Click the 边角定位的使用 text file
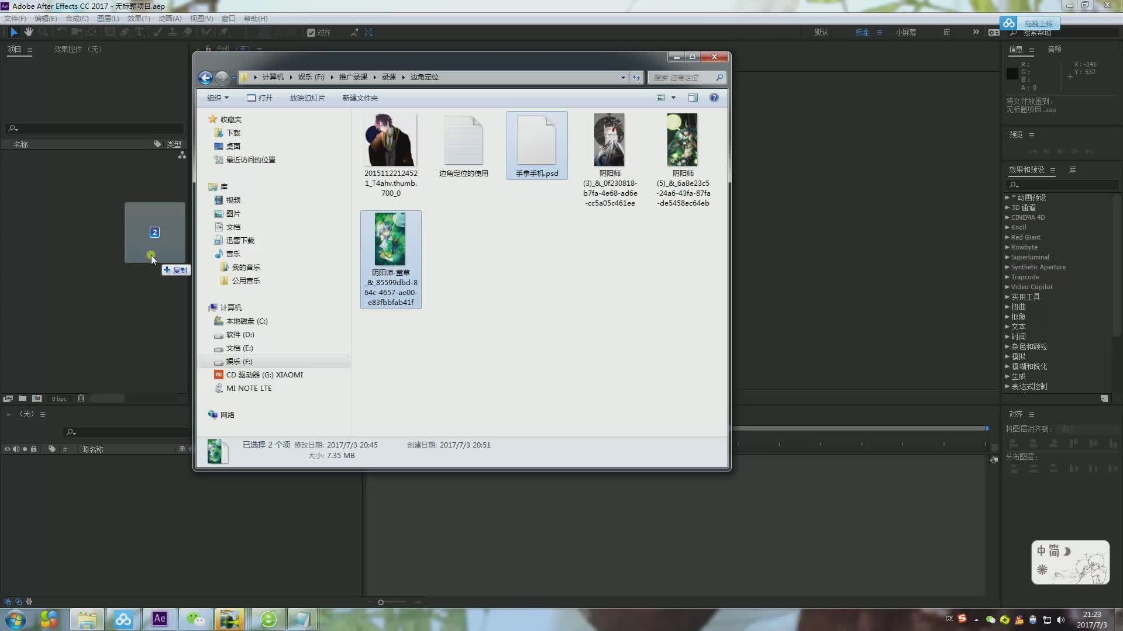 tap(463, 146)
